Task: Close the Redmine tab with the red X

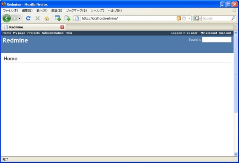Action: (62, 27)
